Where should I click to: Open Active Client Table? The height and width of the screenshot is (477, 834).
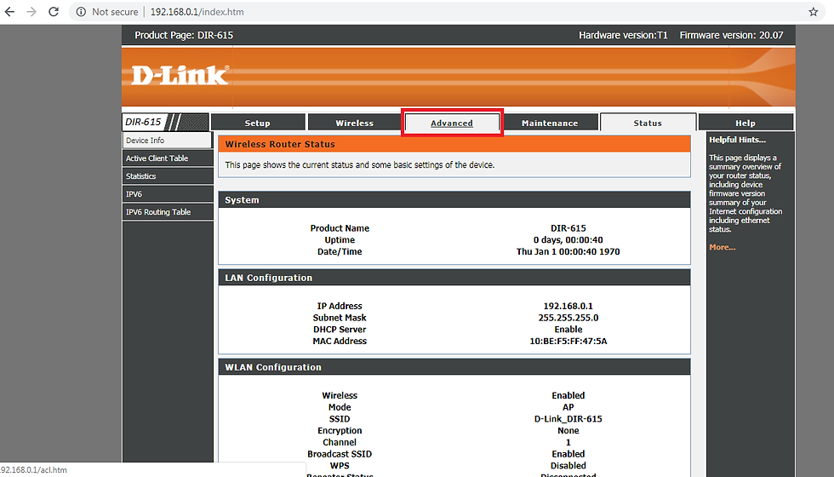pos(168,158)
